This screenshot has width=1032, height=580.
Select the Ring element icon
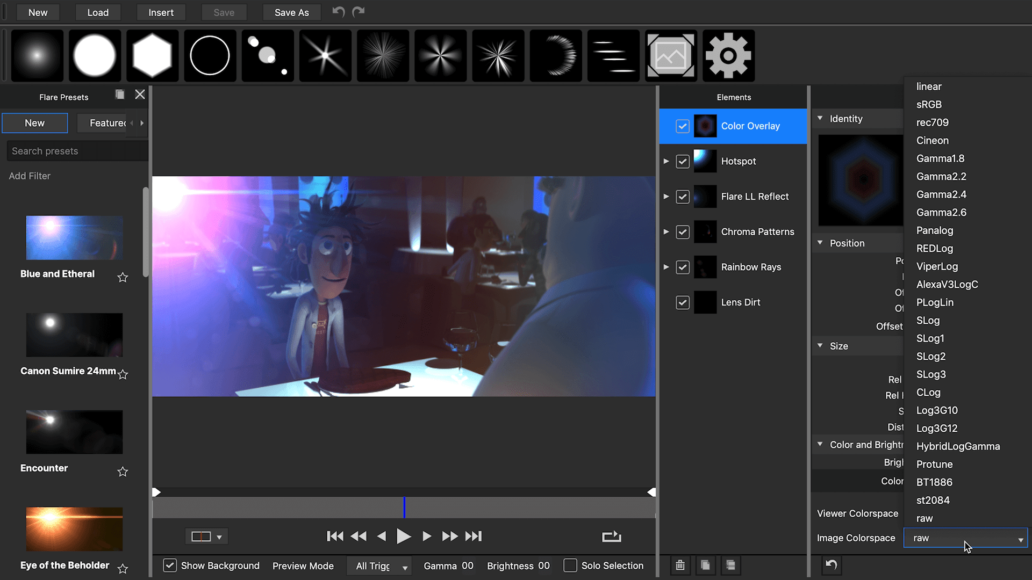(x=210, y=55)
